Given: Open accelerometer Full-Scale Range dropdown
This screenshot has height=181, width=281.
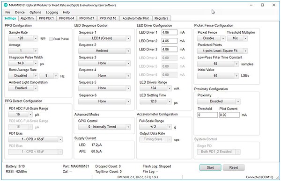Looking at the screenshot, I should [x=155, y=127].
